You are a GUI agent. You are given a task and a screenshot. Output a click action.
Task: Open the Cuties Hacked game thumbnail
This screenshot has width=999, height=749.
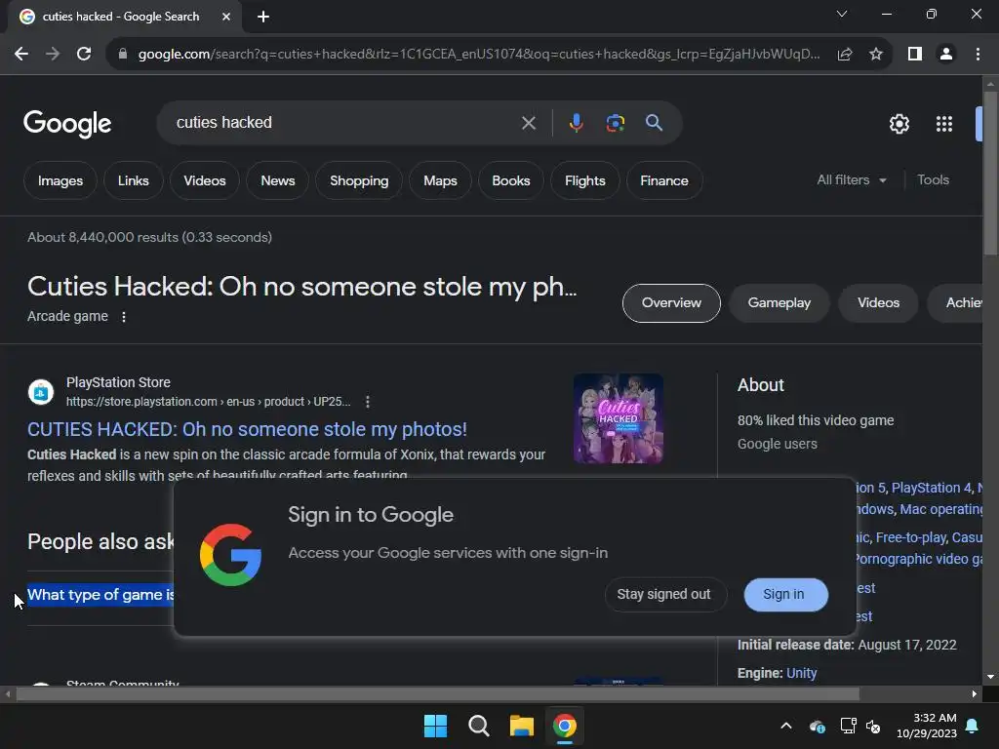pos(618,418)
